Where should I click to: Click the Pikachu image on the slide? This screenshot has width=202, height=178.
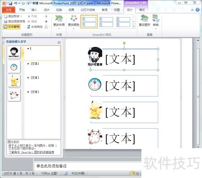tap(95, 110)
